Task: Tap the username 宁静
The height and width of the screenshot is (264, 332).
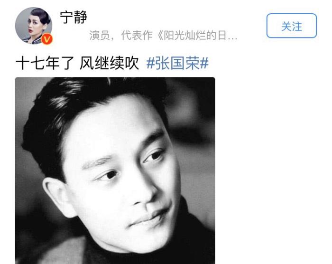Action: coord(74,17)
